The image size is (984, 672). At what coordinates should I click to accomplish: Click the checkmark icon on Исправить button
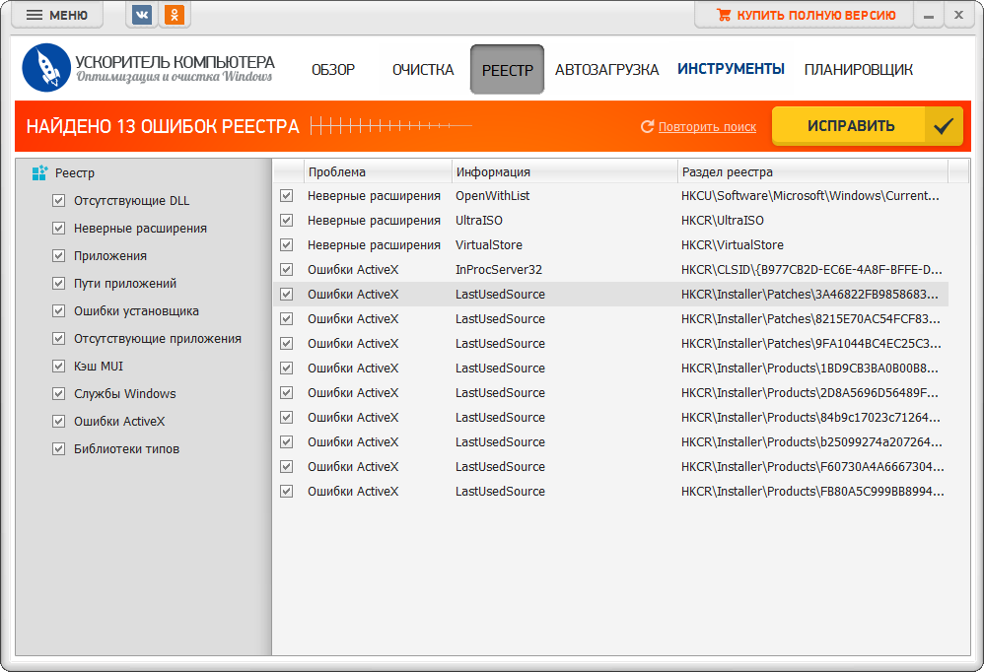(x=944, y=126)
